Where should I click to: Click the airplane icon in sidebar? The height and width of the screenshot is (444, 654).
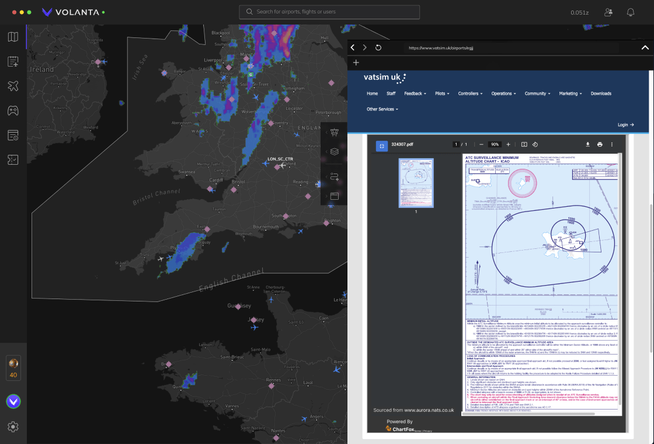click(x=13, y=86)
